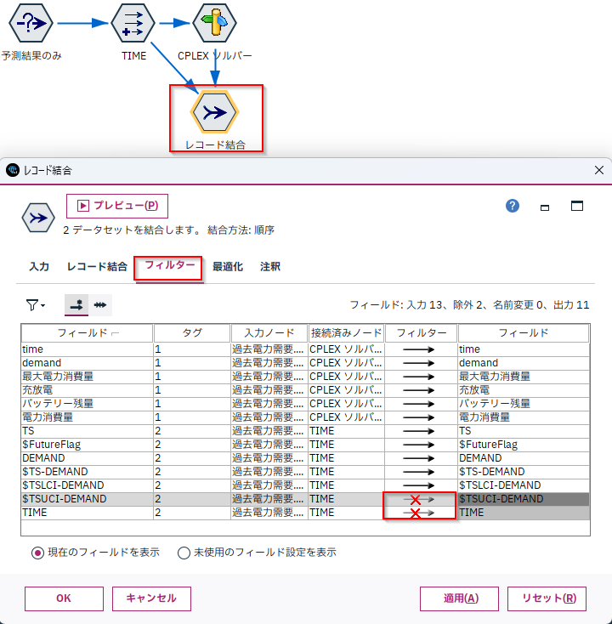Switch to the フィルター tab
The width and height of the screenshot is (612, 624).
169,265
